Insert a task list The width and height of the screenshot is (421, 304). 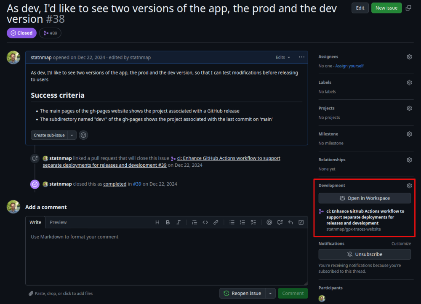[x=253, y=222]
